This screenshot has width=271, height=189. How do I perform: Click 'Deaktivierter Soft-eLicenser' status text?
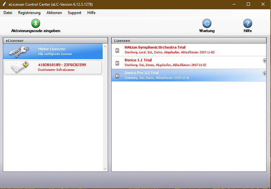tap(56, 70)
